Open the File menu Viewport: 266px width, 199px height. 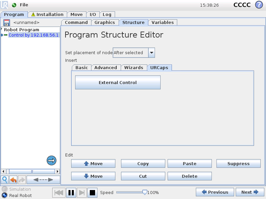pyautogui.click(x=24, y=5)
